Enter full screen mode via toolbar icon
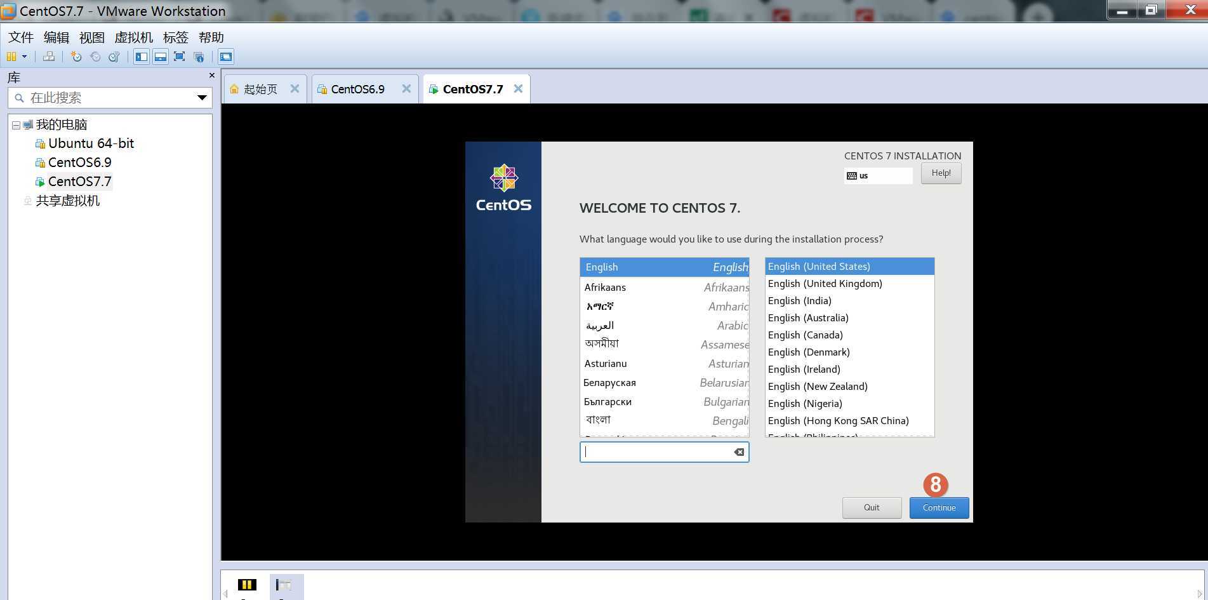The width and height of the screenshot is (1208, 600). [x=180, y=57]
